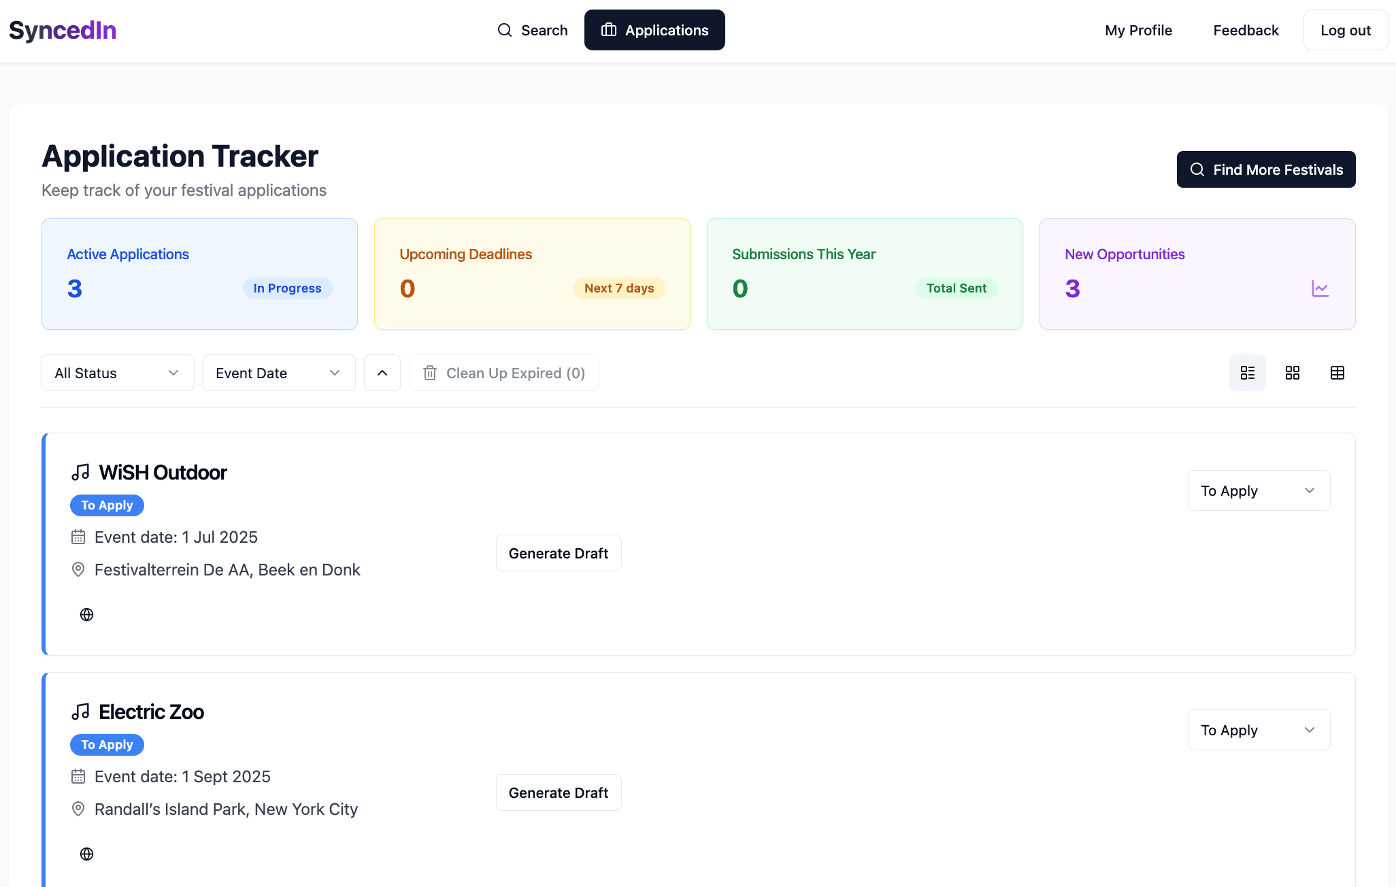Viewport: 1396px width, 887px height.
Task: Expand the Event Date sort dropdown
Action: click(279, 373)
